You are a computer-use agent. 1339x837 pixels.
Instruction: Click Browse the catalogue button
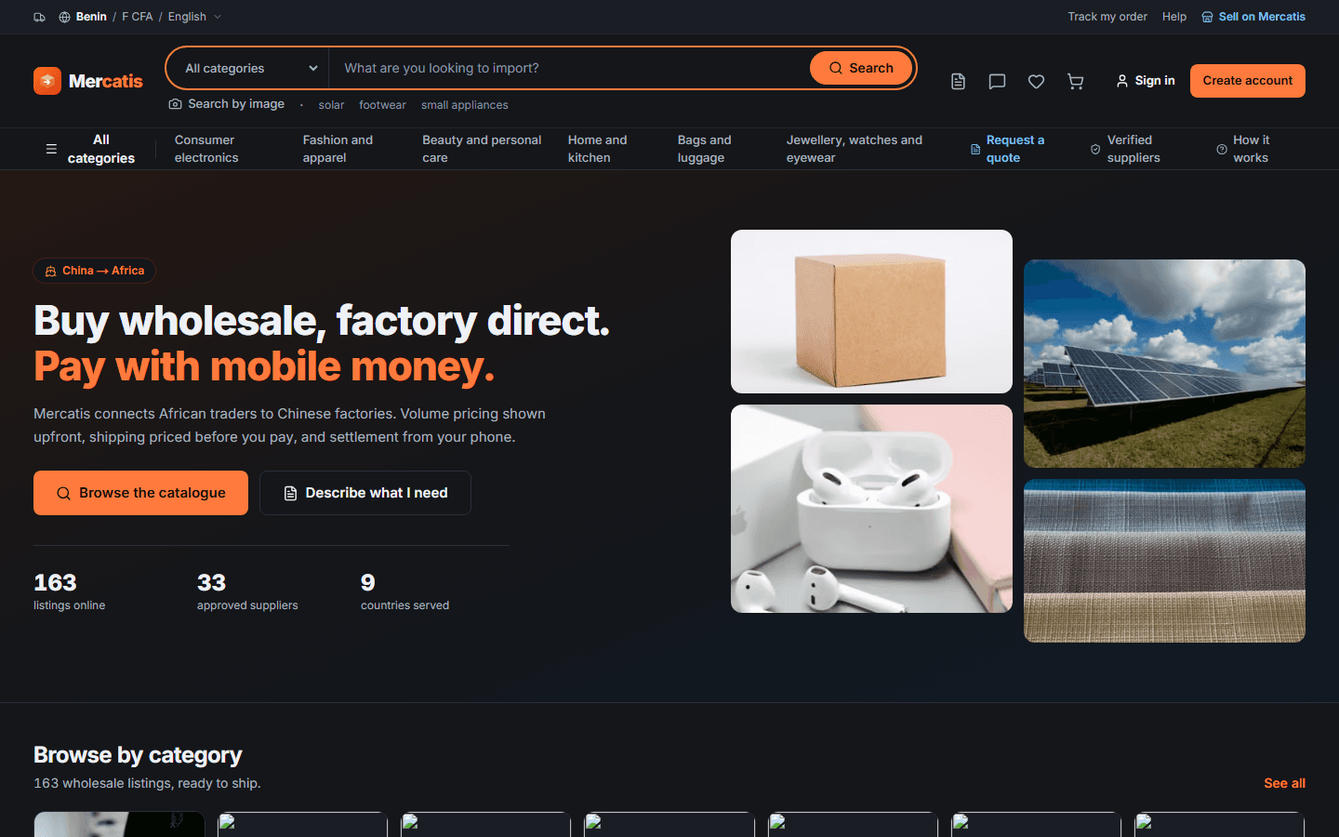tap(140, 493)
